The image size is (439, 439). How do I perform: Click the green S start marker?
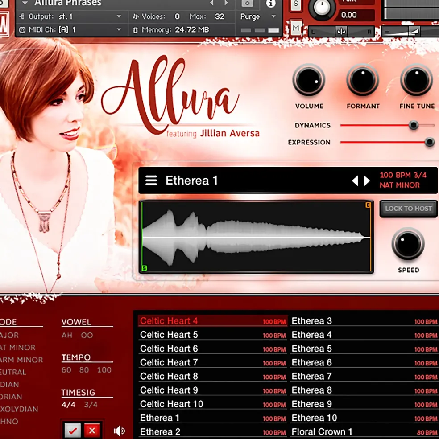coord(145,268)
